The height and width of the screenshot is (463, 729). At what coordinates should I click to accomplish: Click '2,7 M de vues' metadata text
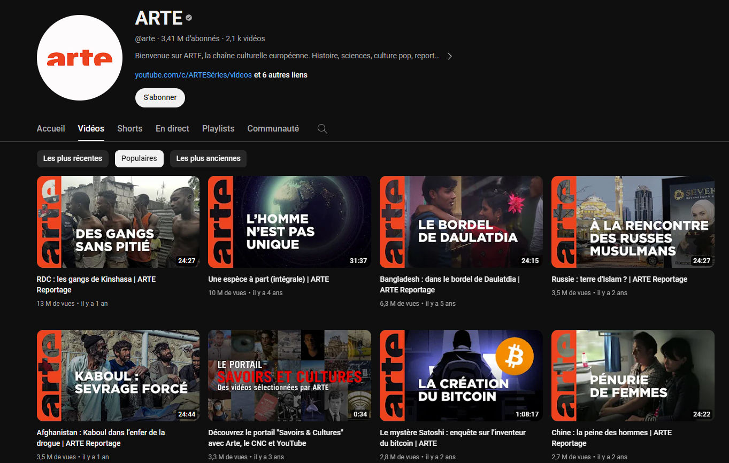point(571,457)
